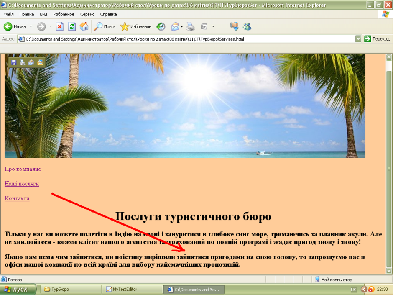Click the scrollbar up arrow
Screen dimensions: 393x295
389,57
